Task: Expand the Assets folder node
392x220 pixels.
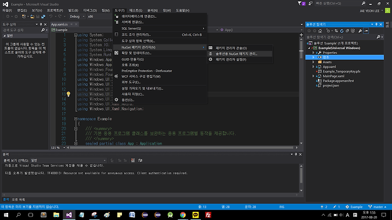Action: click(x=313, y=62)
